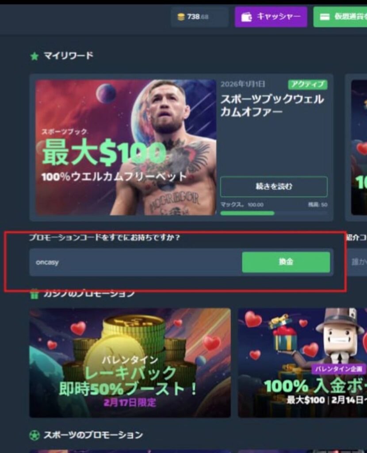Click the welcome offer wagering progress bar
The height and width of the screenshot is (453, 367).
274,213
